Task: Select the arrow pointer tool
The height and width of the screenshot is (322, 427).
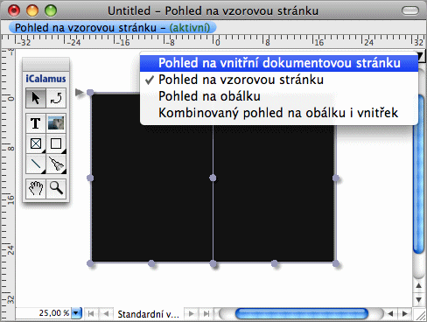Action: click(x=36, y=98)
